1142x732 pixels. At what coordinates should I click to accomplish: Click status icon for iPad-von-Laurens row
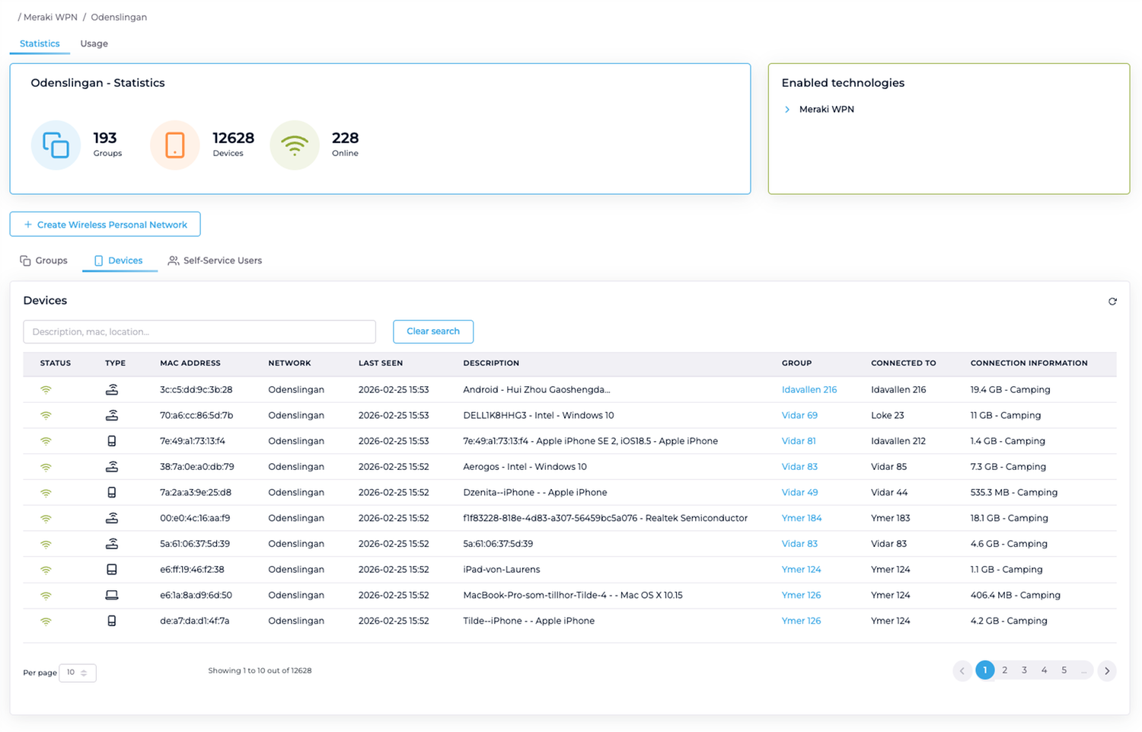tap(46, 570)
